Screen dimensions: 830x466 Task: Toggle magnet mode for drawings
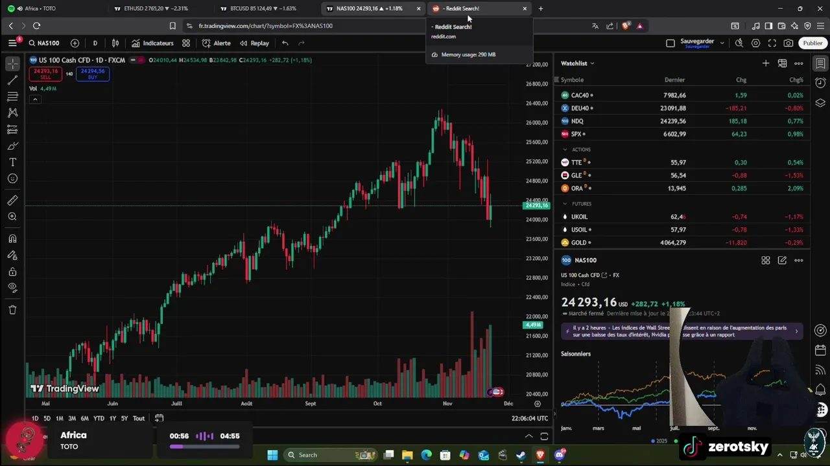(12, 239)
